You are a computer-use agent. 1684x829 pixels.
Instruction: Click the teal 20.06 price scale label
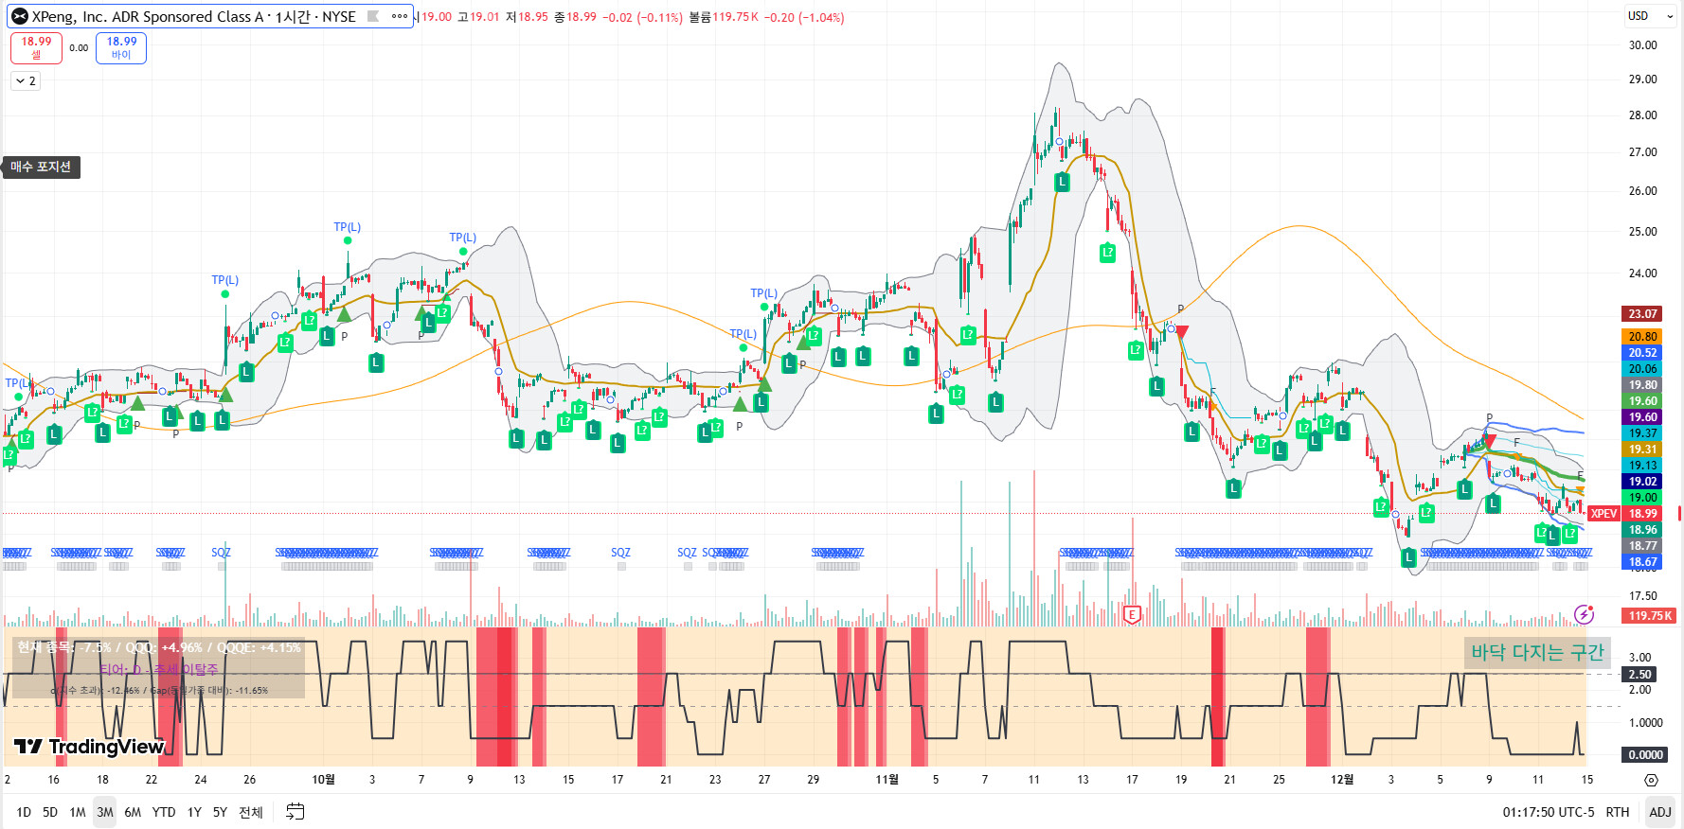click(x=1642, y=369)
